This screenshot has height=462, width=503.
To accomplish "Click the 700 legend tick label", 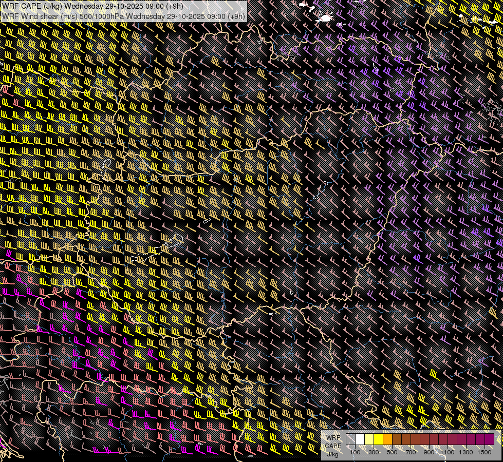I will (x=411, y=452).
